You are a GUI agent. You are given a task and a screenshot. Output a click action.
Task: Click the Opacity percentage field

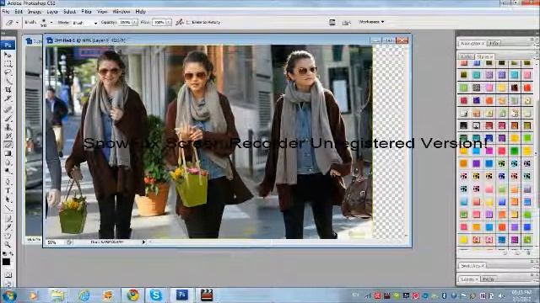tap(125, 23)
